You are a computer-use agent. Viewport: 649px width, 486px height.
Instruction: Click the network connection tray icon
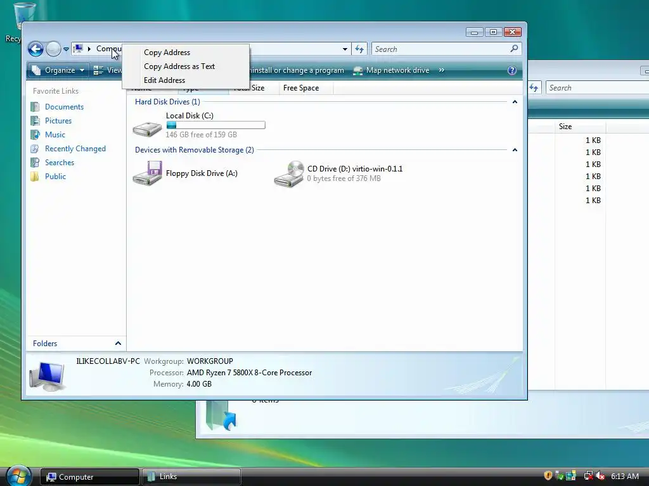tap(588, 476)
